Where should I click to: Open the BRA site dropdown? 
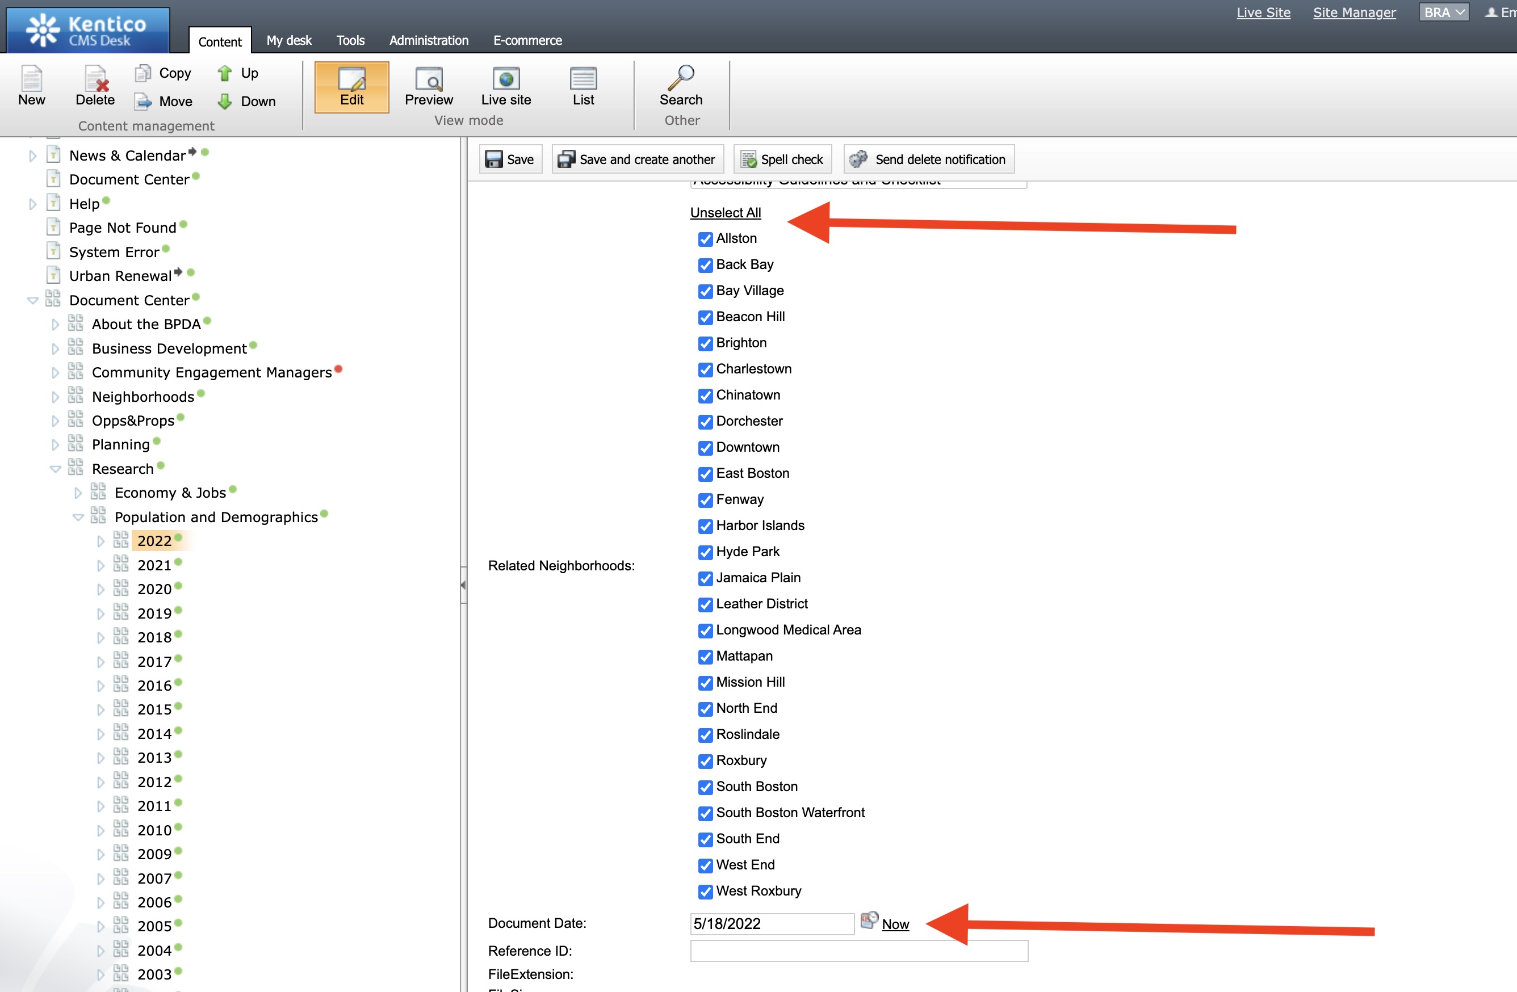click(1443, 12)
